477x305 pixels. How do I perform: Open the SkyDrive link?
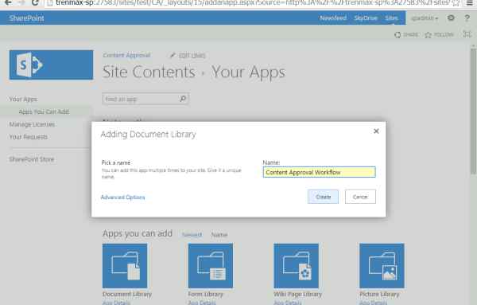point(366,18)
